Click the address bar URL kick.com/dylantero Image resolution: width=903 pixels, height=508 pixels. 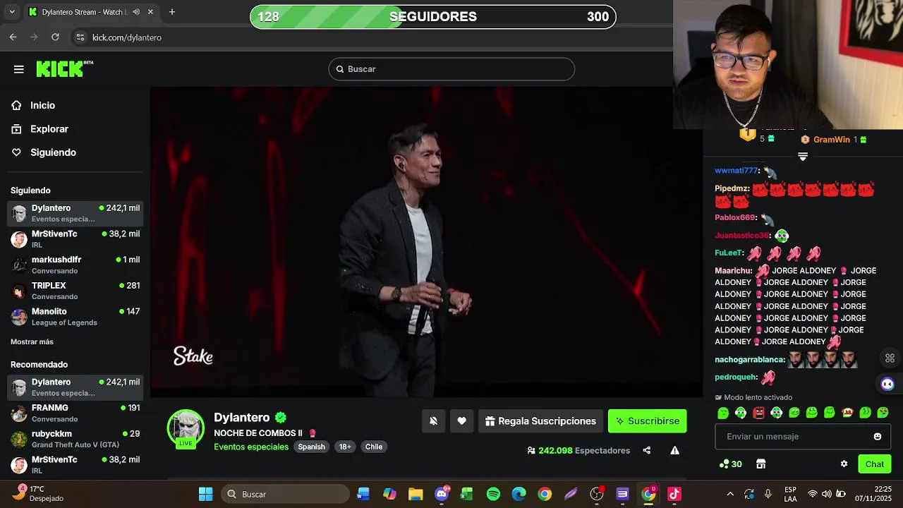(127, 37)
